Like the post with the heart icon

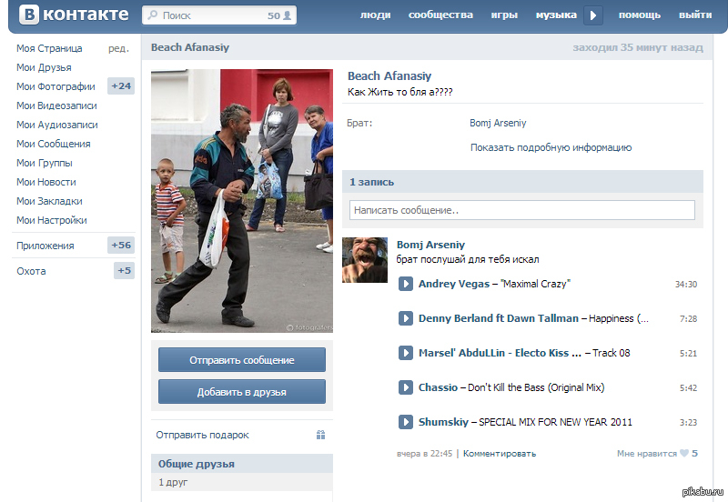pyautogui.click(x=683, y=453)
